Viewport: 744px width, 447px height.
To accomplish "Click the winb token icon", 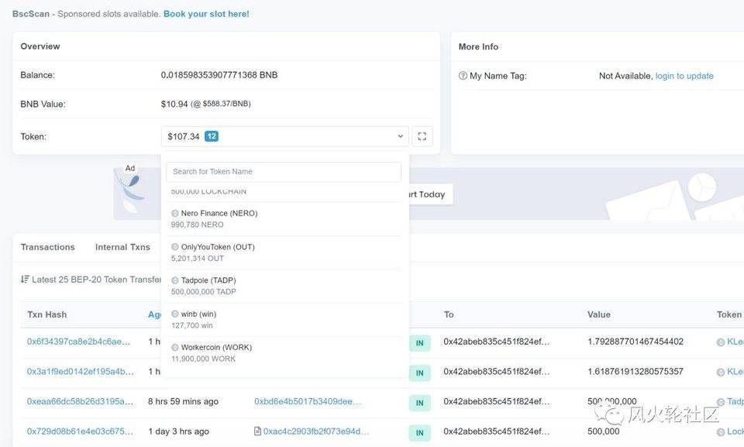I will (175, 315).
